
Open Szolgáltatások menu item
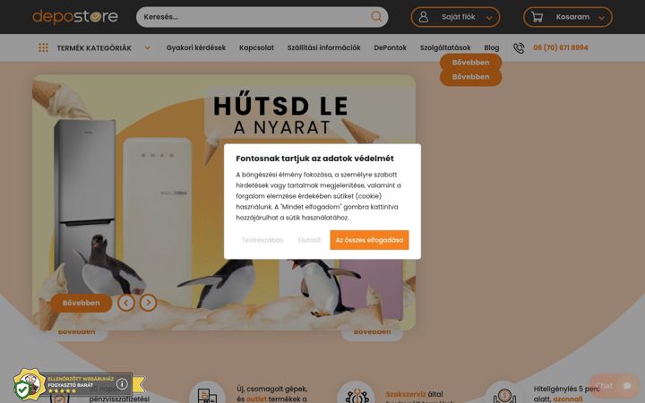[445, 47]
